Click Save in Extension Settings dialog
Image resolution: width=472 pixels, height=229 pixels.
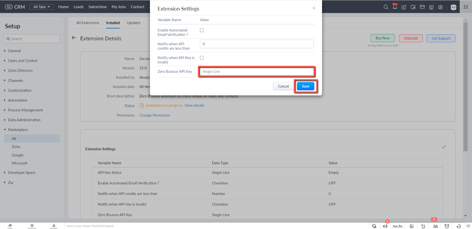click(x=305, y=86)
